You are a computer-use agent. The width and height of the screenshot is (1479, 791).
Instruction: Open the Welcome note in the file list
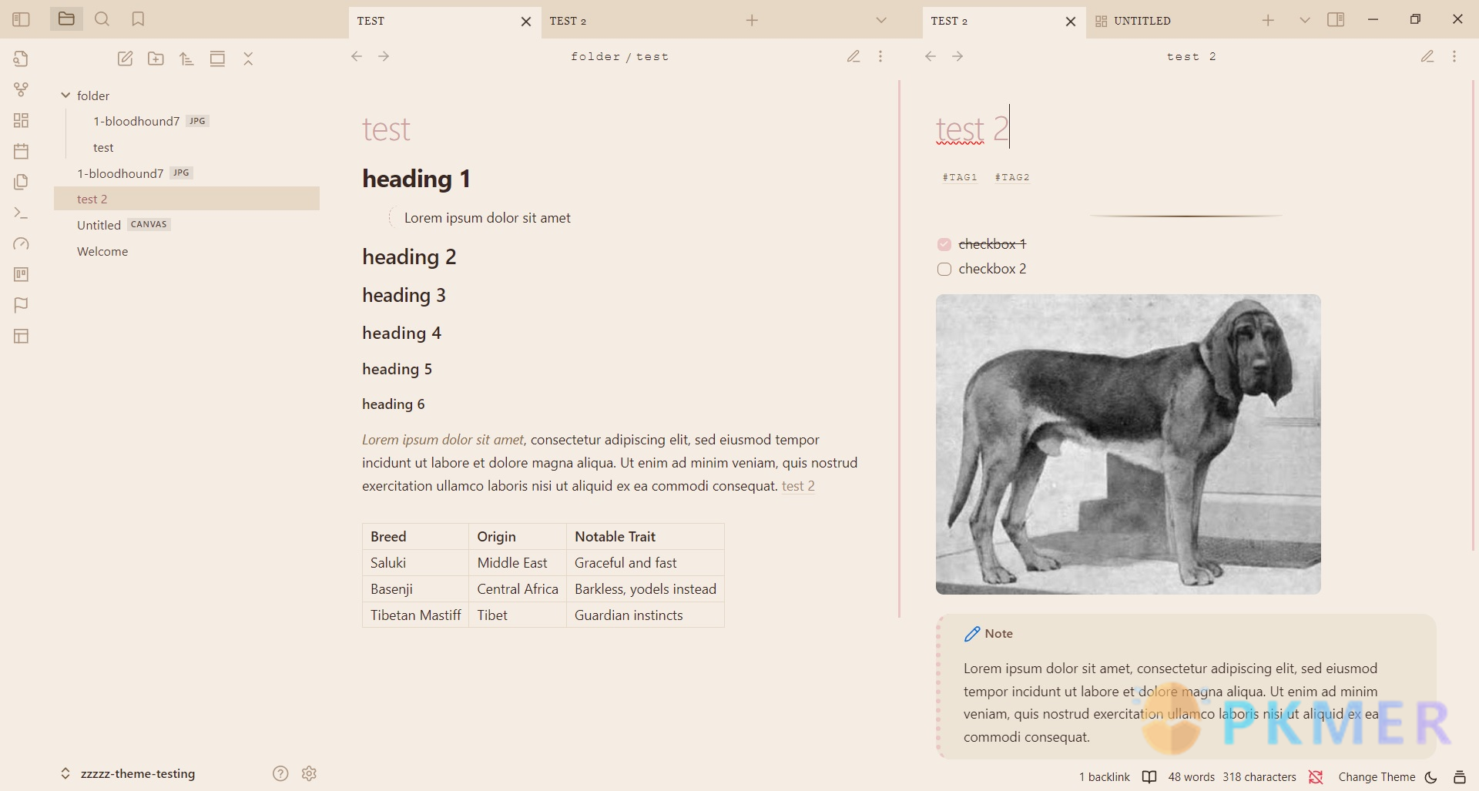point(102,251)
